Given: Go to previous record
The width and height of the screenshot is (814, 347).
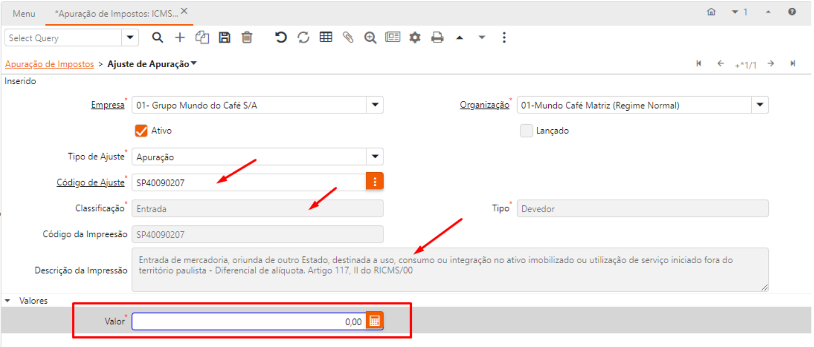Looking at the screenshot, I should click(x=721, y=64).
